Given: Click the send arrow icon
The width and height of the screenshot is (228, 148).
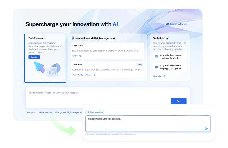Looking at the screenshot, I should tap(207, 128).
